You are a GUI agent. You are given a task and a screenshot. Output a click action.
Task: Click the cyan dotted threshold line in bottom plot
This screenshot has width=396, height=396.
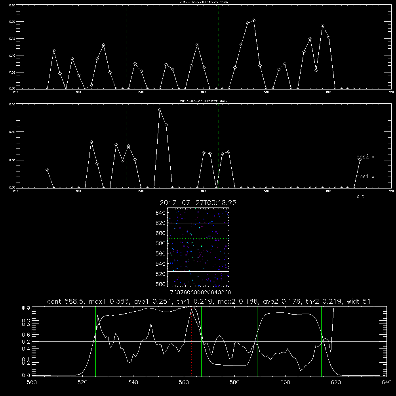pyautogui.click(x=209, y=338)
